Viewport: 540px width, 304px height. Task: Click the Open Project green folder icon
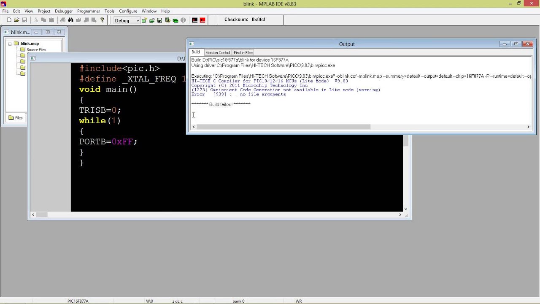click(x=152, y=20)
